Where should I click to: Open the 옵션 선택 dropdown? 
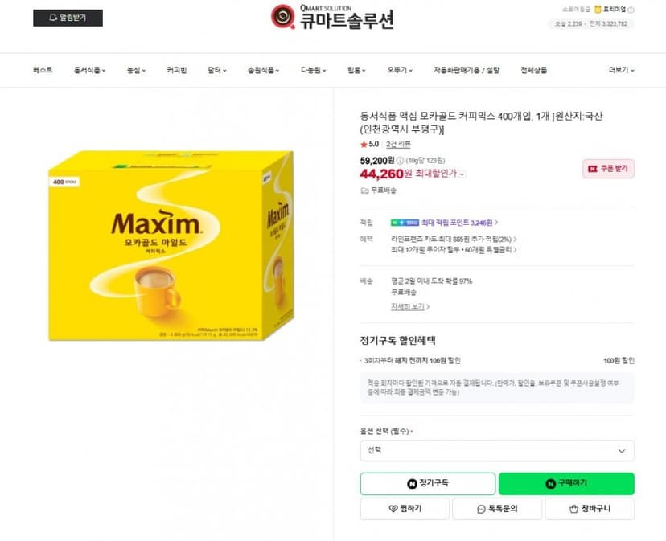(497, 450)
